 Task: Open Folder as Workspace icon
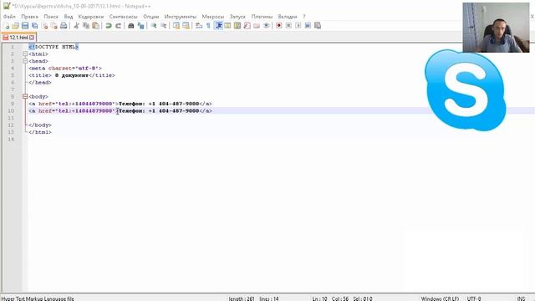(257, 26)
